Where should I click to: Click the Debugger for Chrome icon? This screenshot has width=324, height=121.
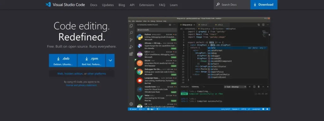(x=140, y=72)
